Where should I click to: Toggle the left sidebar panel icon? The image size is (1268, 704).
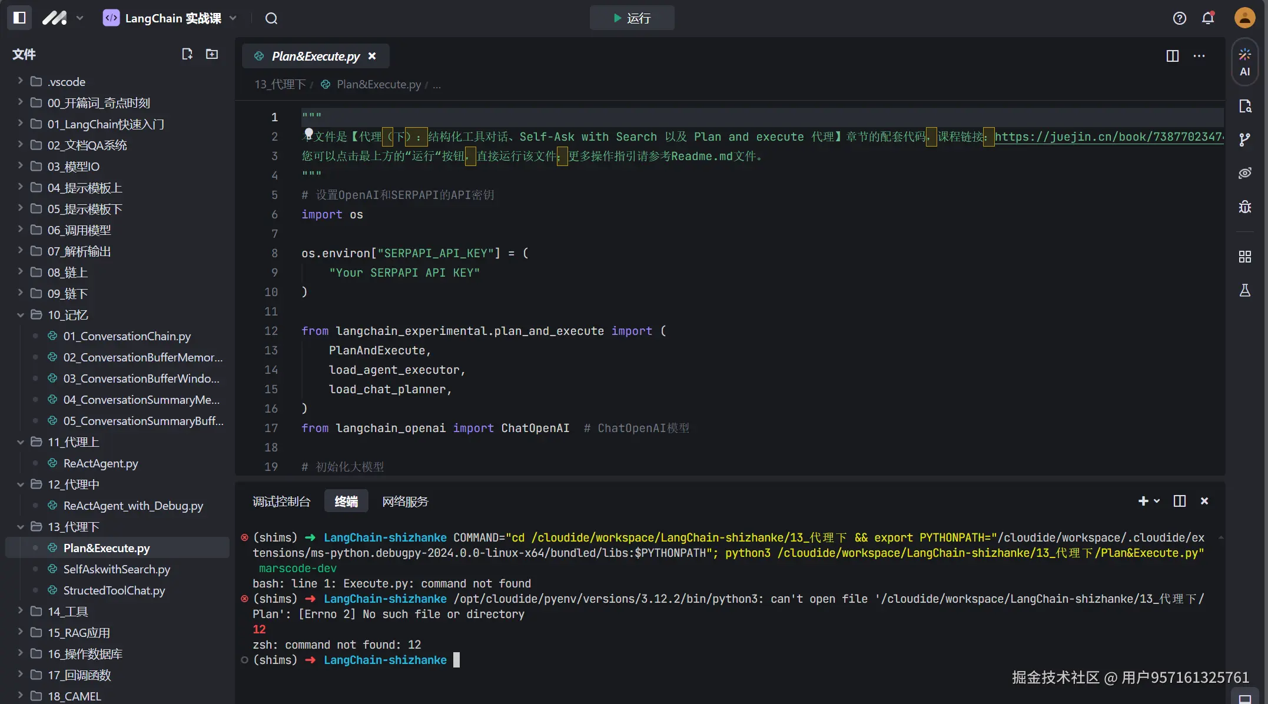(19, 18)
